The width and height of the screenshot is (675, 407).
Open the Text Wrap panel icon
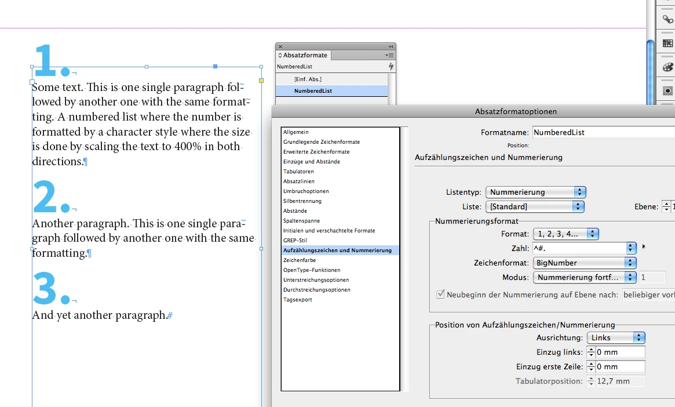(x=667, y=91)
